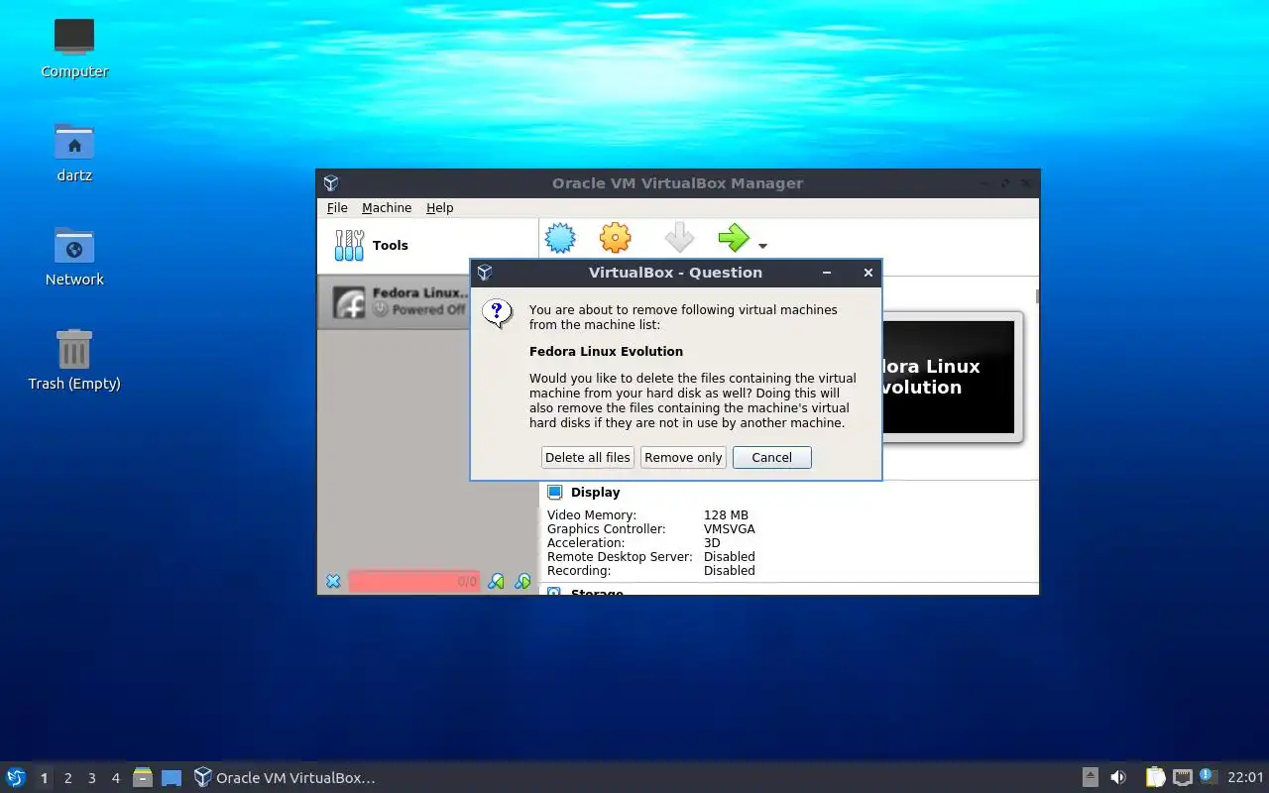This screenshot has width=1269, height=793.
Task: Open the Lubuntu start menu icon
Action: click(16, 777)
